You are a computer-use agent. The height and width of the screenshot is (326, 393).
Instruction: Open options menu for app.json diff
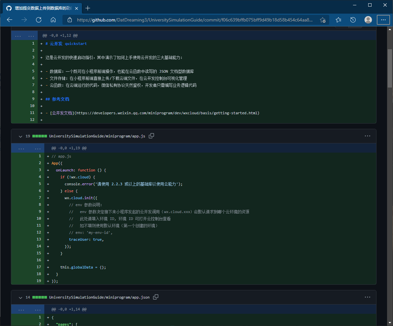point(368,297)
